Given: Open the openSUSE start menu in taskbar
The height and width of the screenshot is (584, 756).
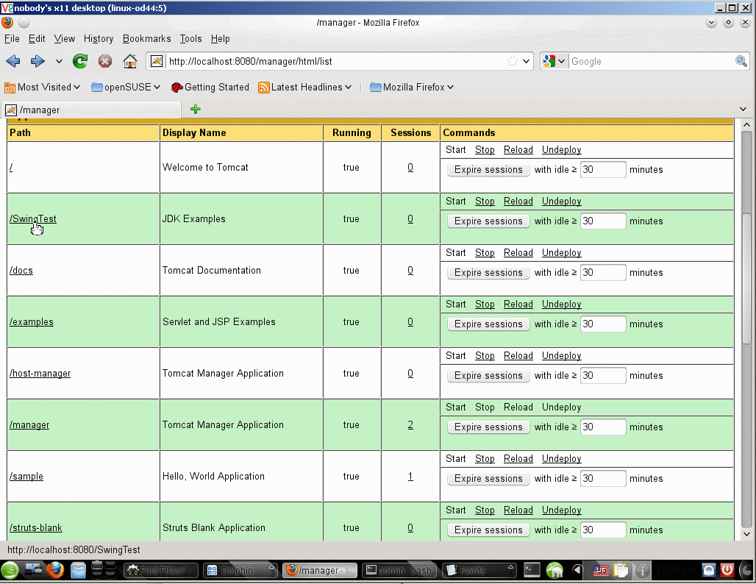Looking at the screenshot, I should click(x=9, y=571).
